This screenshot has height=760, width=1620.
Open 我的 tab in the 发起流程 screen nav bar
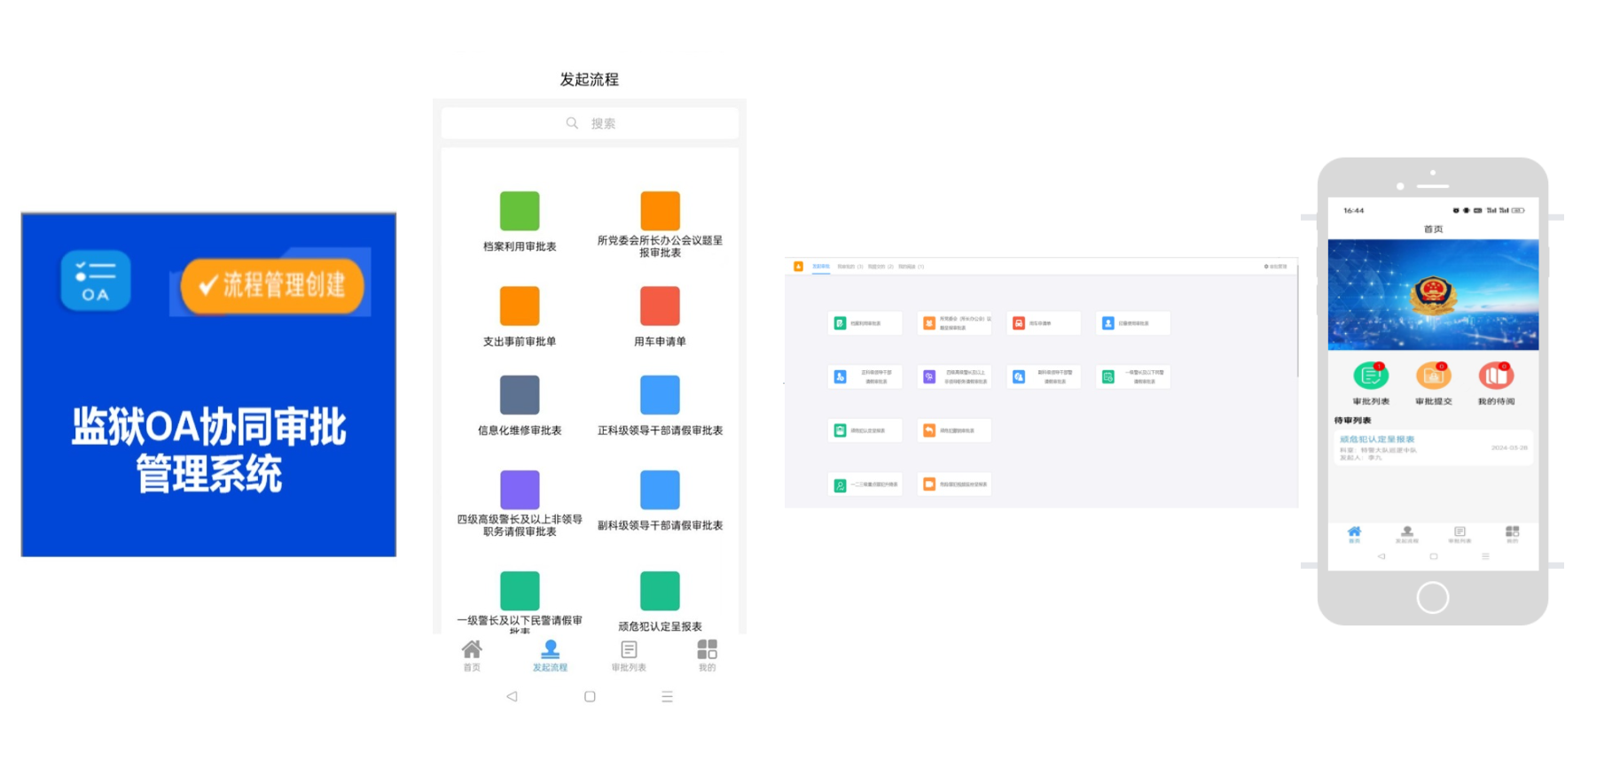[707, 655]
